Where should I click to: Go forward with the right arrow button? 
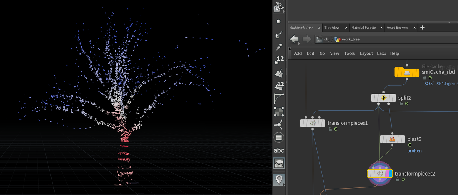click(306, 39)
